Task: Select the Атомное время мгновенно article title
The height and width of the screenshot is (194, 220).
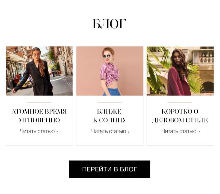Action: (39, 116)
